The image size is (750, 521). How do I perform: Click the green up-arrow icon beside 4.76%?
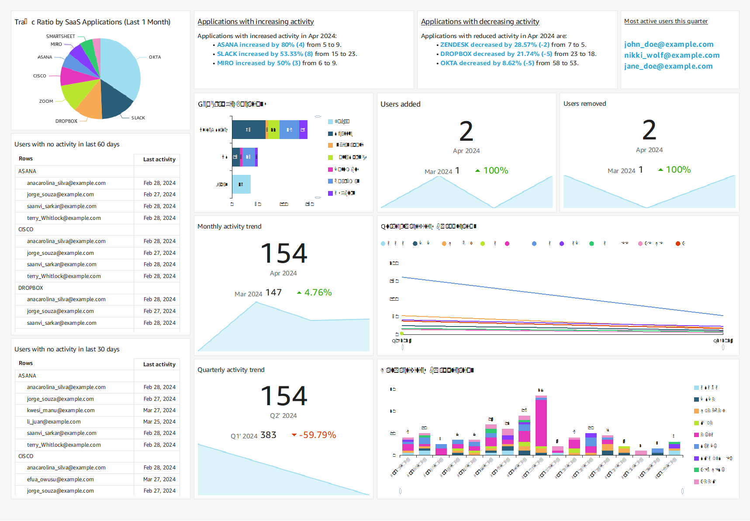click(x=299, y=293)
